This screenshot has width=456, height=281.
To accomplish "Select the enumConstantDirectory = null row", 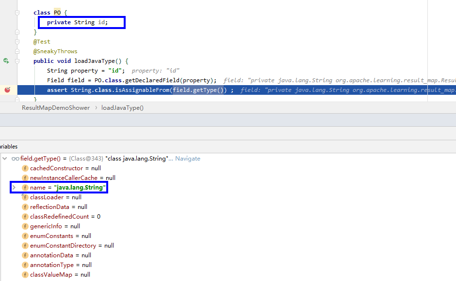I will [68, 246].
